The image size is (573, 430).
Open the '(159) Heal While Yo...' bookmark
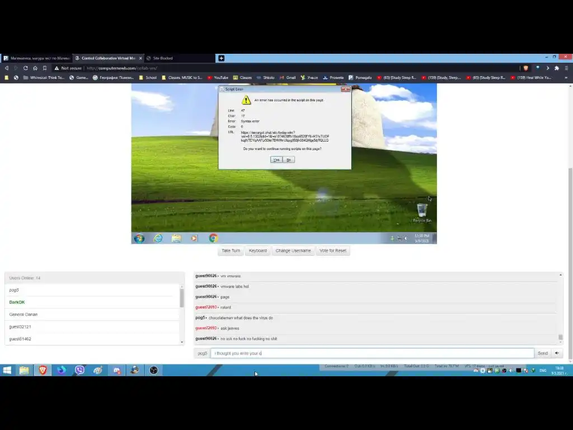pyautogui.click(x=531, y=77)
